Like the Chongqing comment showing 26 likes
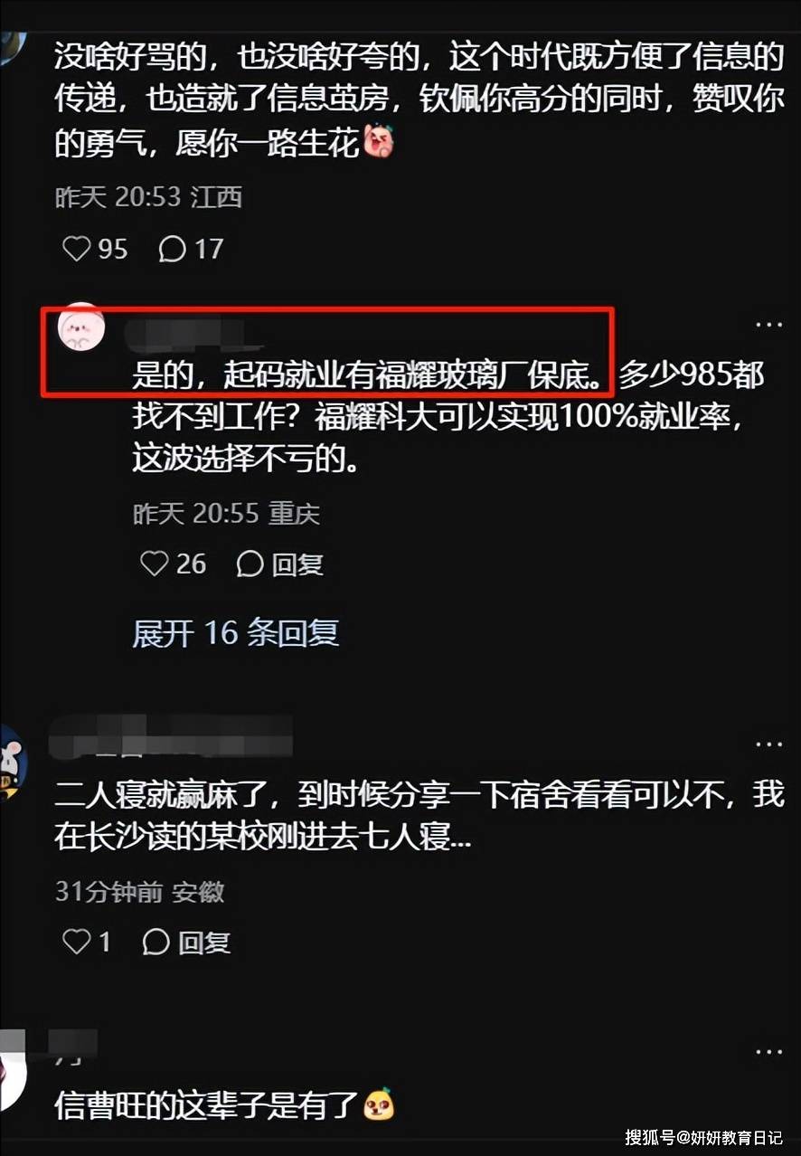Screen dimensions: 801x1156 [155, 564]
